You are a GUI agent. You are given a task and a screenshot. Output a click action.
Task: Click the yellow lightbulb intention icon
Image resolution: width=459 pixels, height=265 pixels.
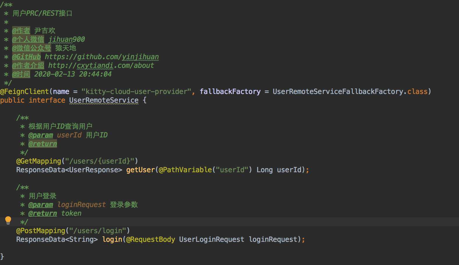pos(8,221)
